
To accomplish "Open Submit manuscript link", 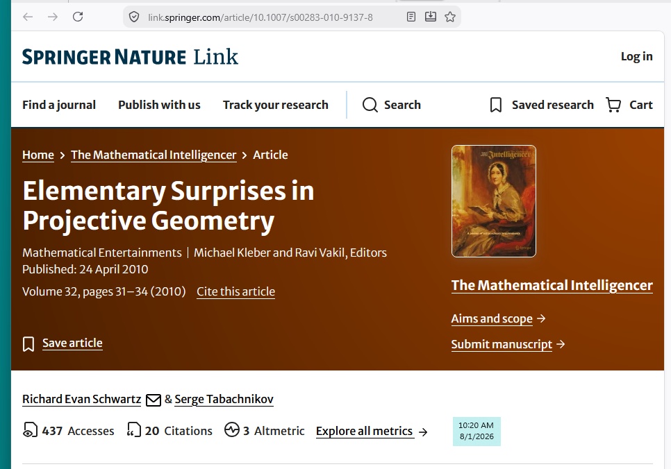I will pos(502,345).
